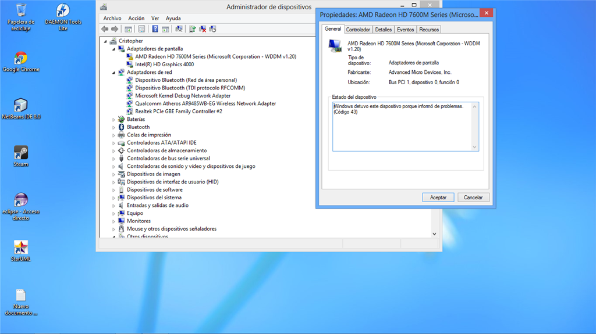Open Papelera de reciclaje on the desktop
The height and width of the screenshot is (334, 596).
[21, 17]
